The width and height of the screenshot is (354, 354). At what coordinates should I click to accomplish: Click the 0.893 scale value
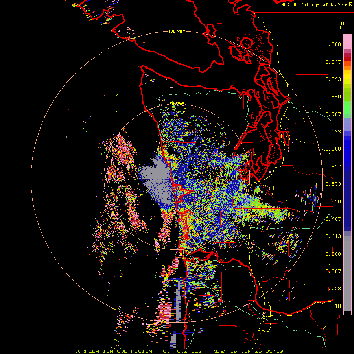tap(333, 79)
